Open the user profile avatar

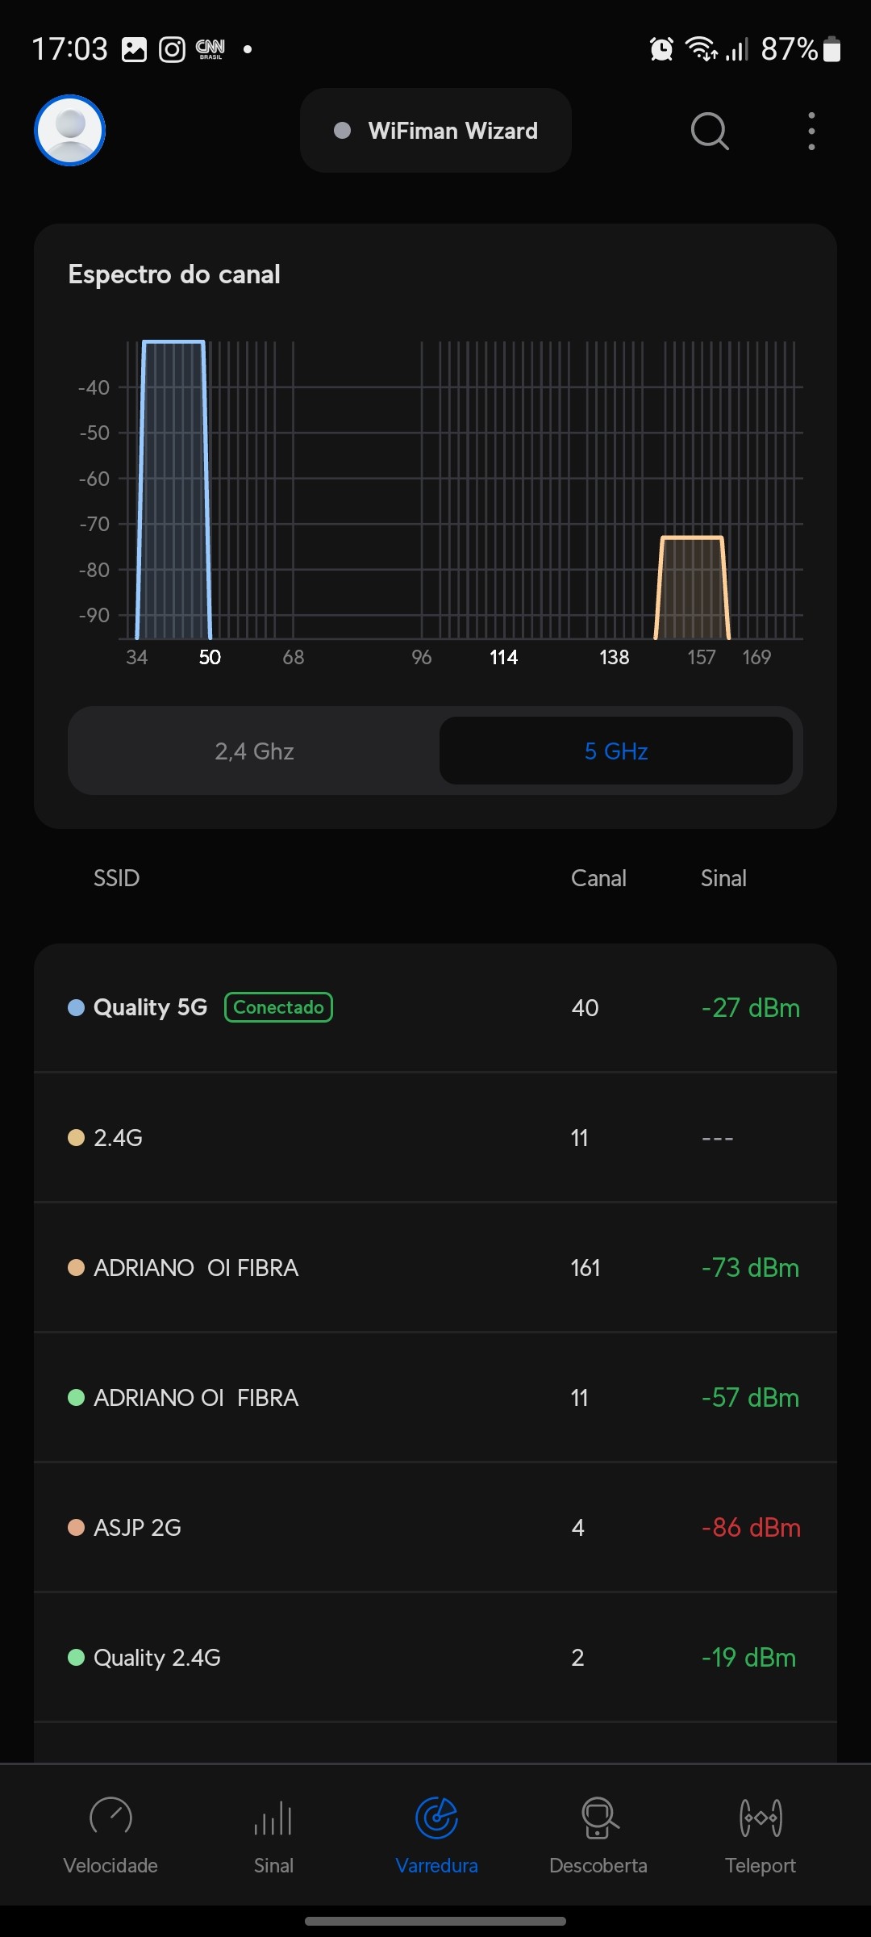[70, 130]
